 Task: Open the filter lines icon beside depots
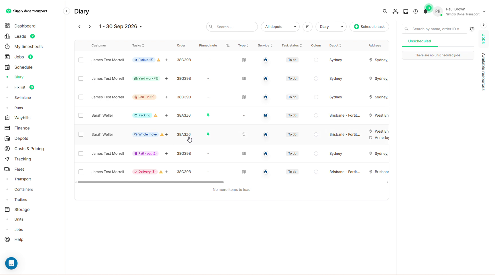point(307,27)
